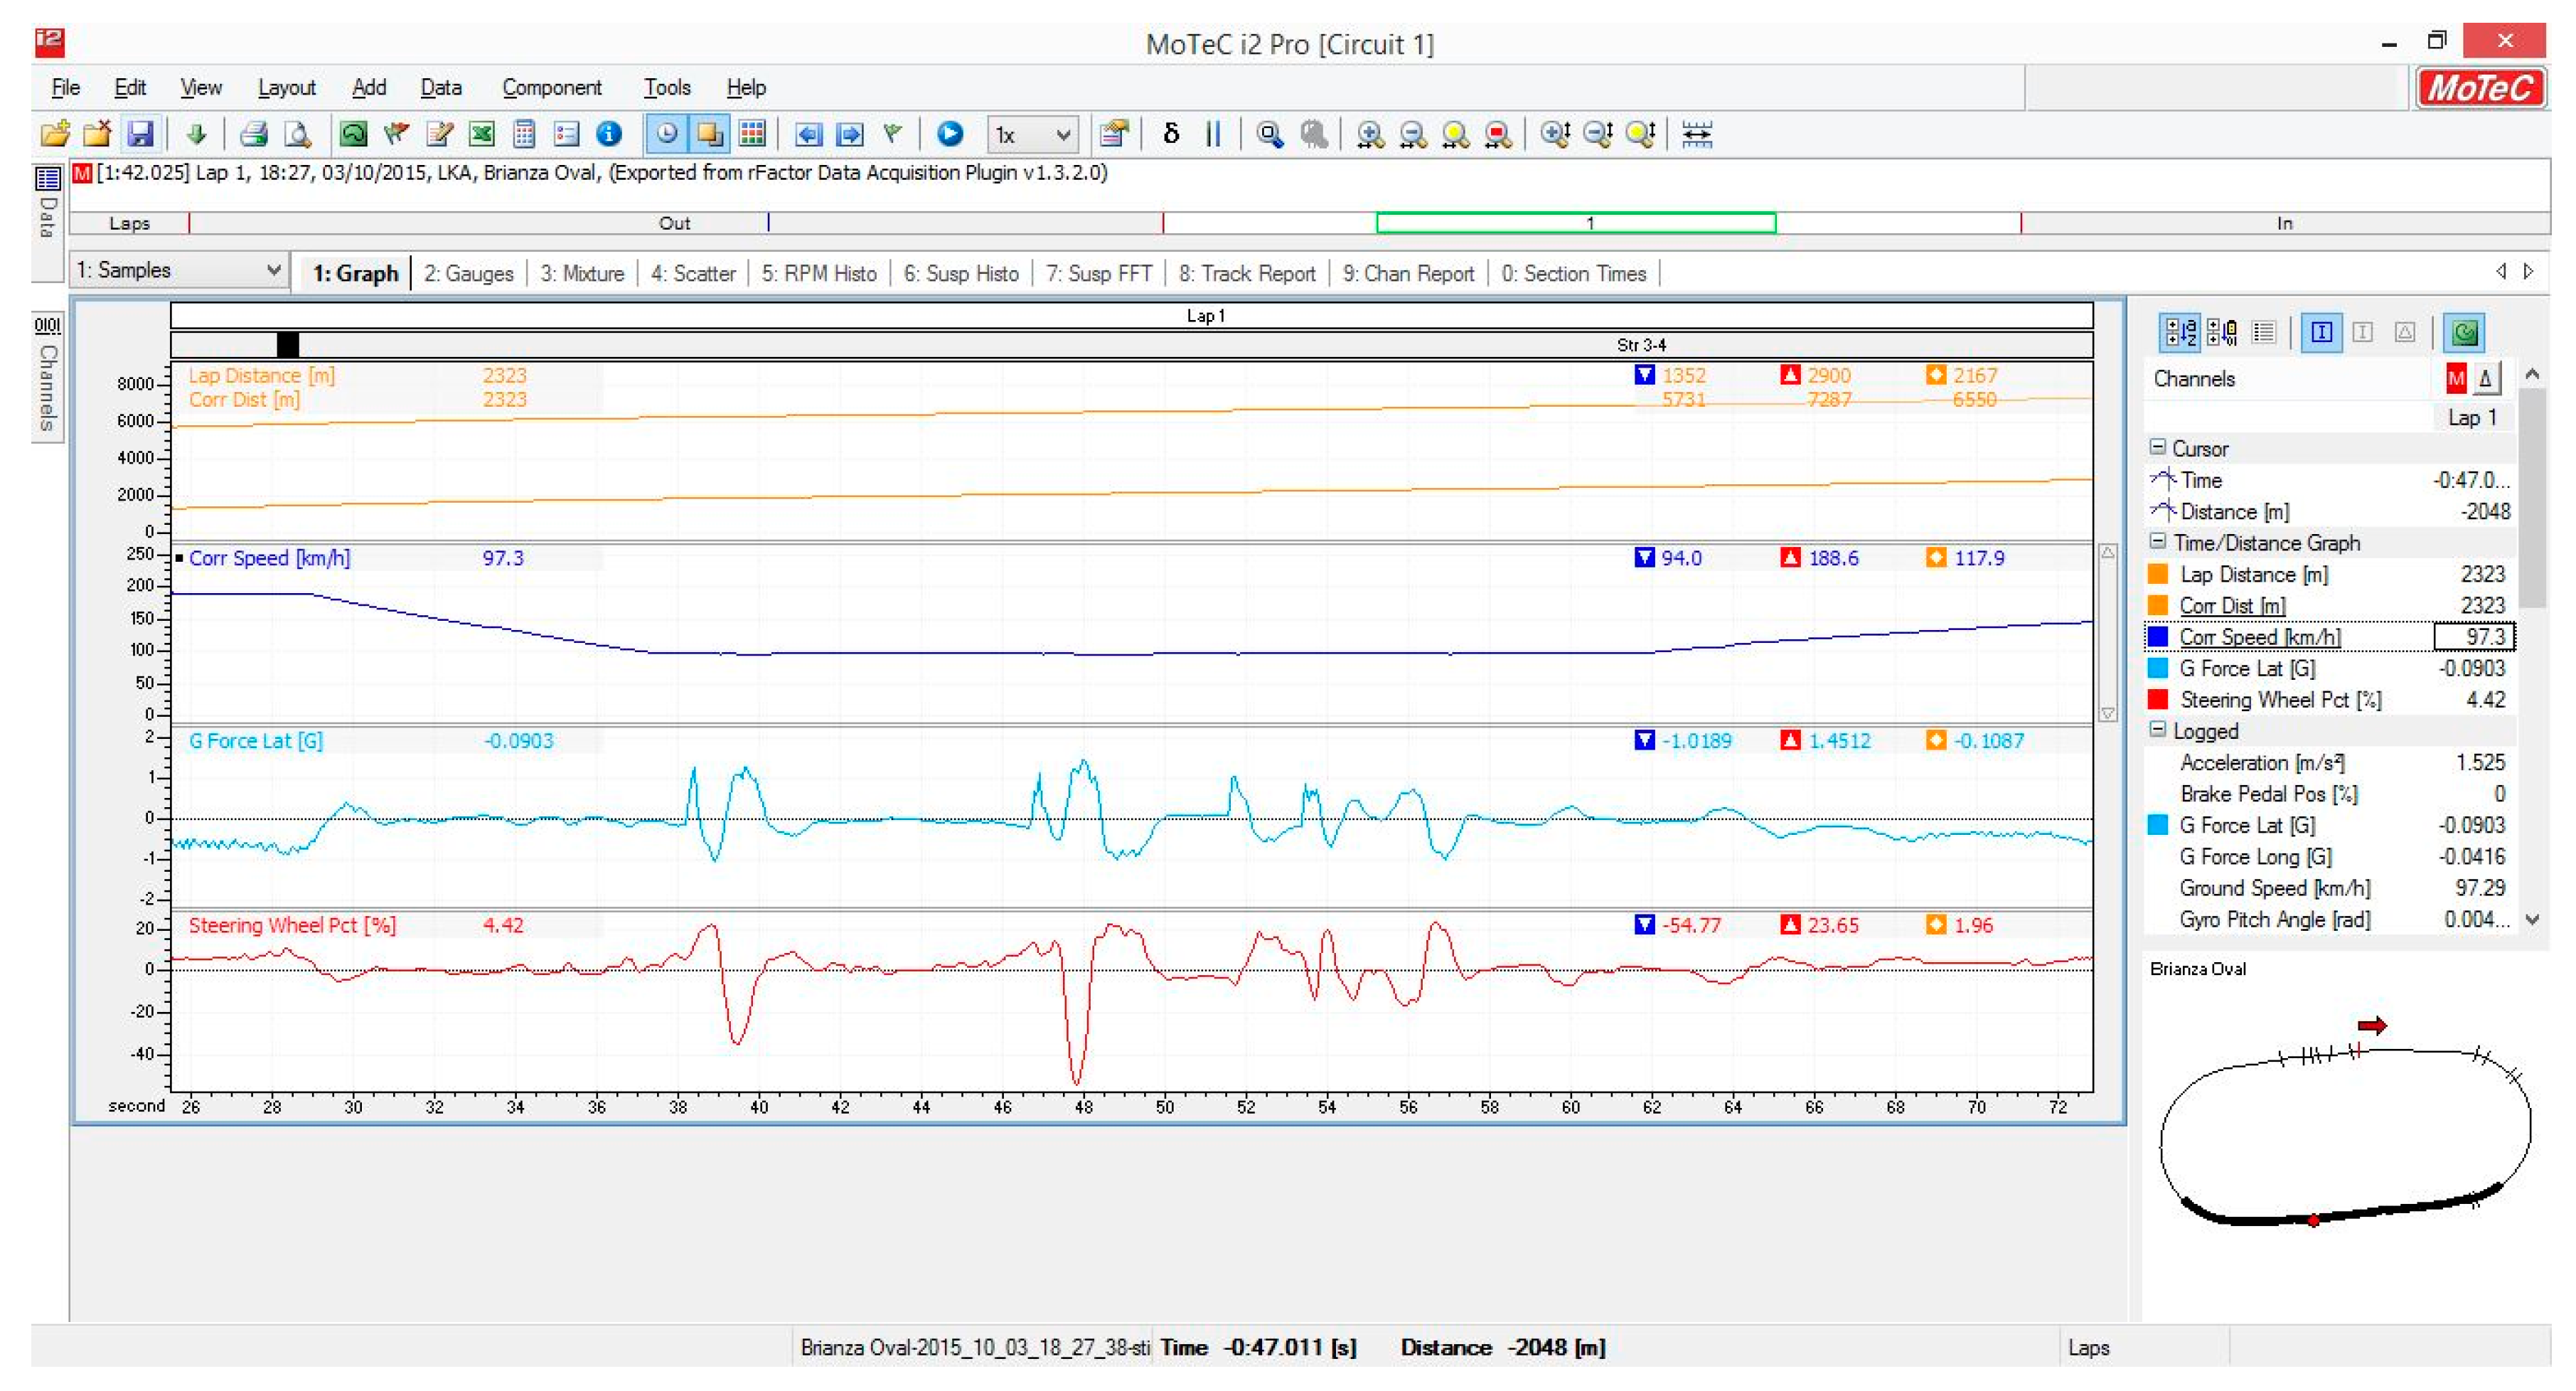This screenshot has width=2576, height=1391.
Task: Click the green download arrow icon
Action: click(196, 134)
